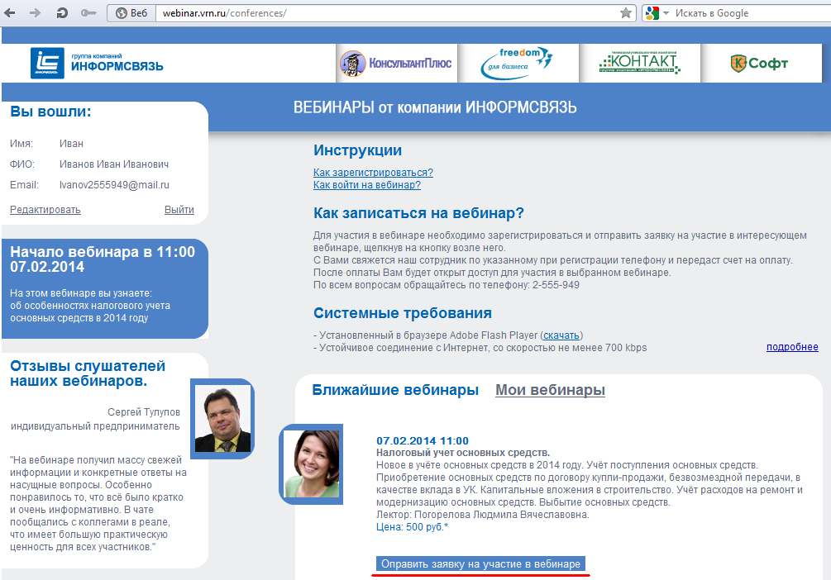Reload the page with the refresh icon
Screen dimensions: 831x580
pyautogui.click(x=62, y=12)
